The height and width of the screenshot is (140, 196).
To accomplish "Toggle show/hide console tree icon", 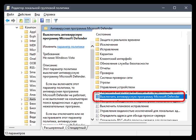I will point(27,20).
